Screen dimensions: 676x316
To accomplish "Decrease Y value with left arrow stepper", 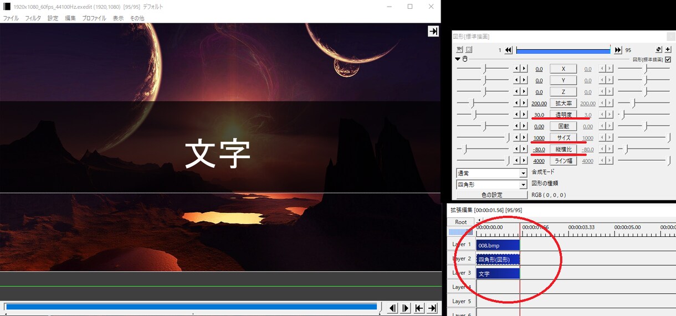I will [517, 80].
